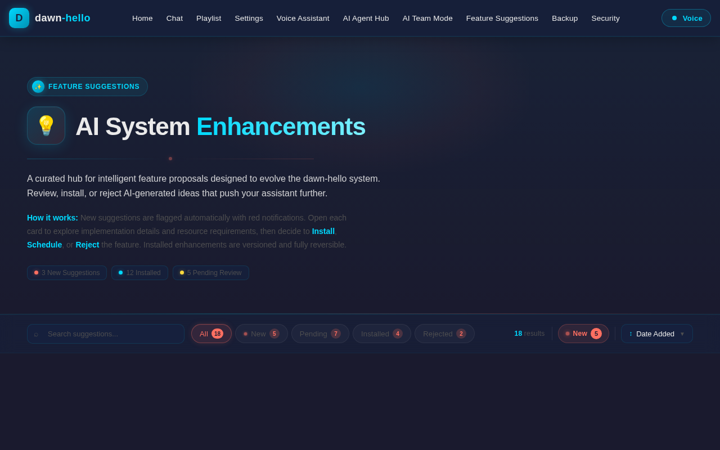Screen dimensions: 720x450
Task: Open Settings from the top navigation
Action: coord(249,18)
